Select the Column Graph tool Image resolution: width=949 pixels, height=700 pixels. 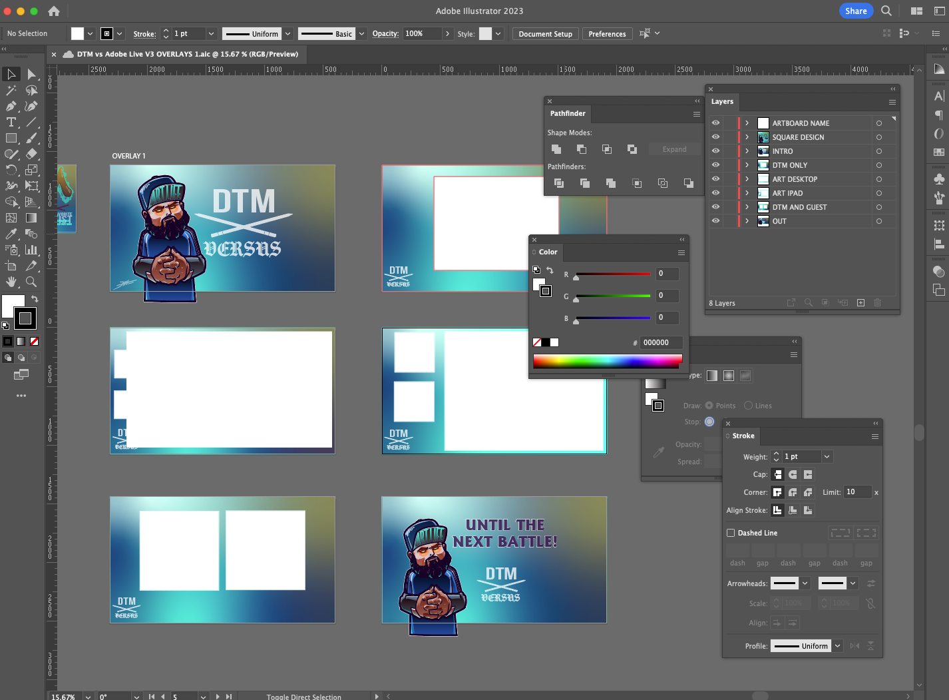[x=31, y=250]
